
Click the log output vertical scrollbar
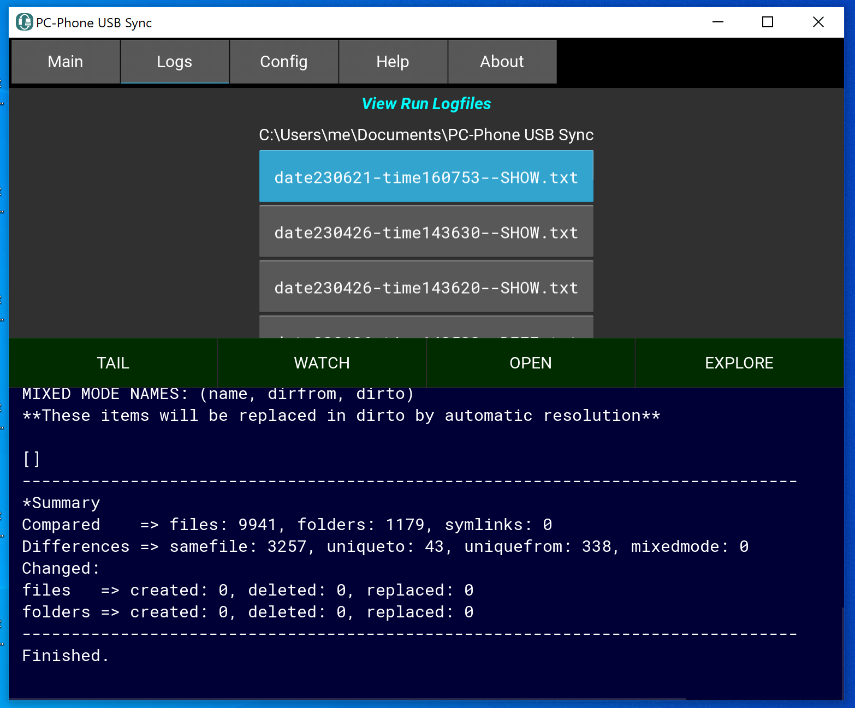843,652
